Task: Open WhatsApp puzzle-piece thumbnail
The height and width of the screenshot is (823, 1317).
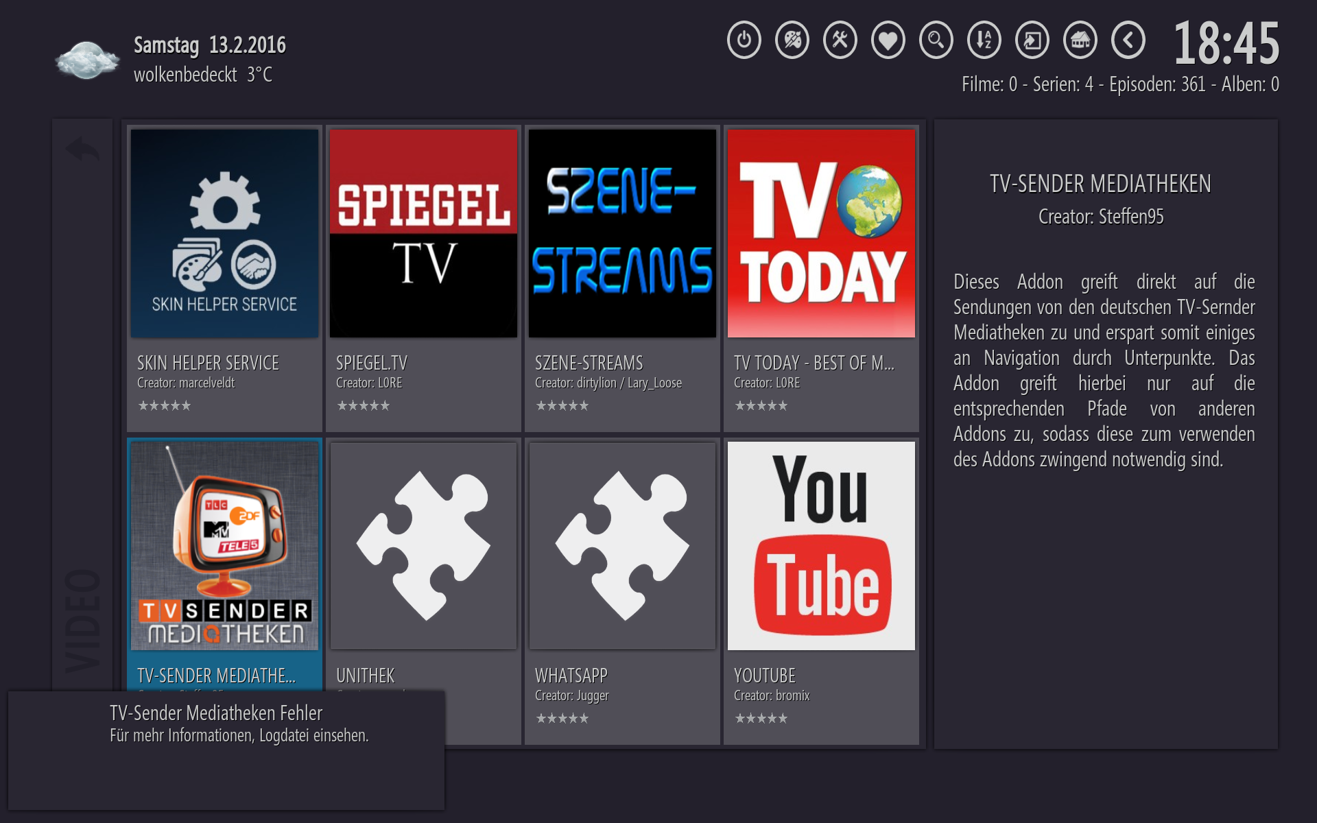Action: pyautogui.click(x=622, y=546)
